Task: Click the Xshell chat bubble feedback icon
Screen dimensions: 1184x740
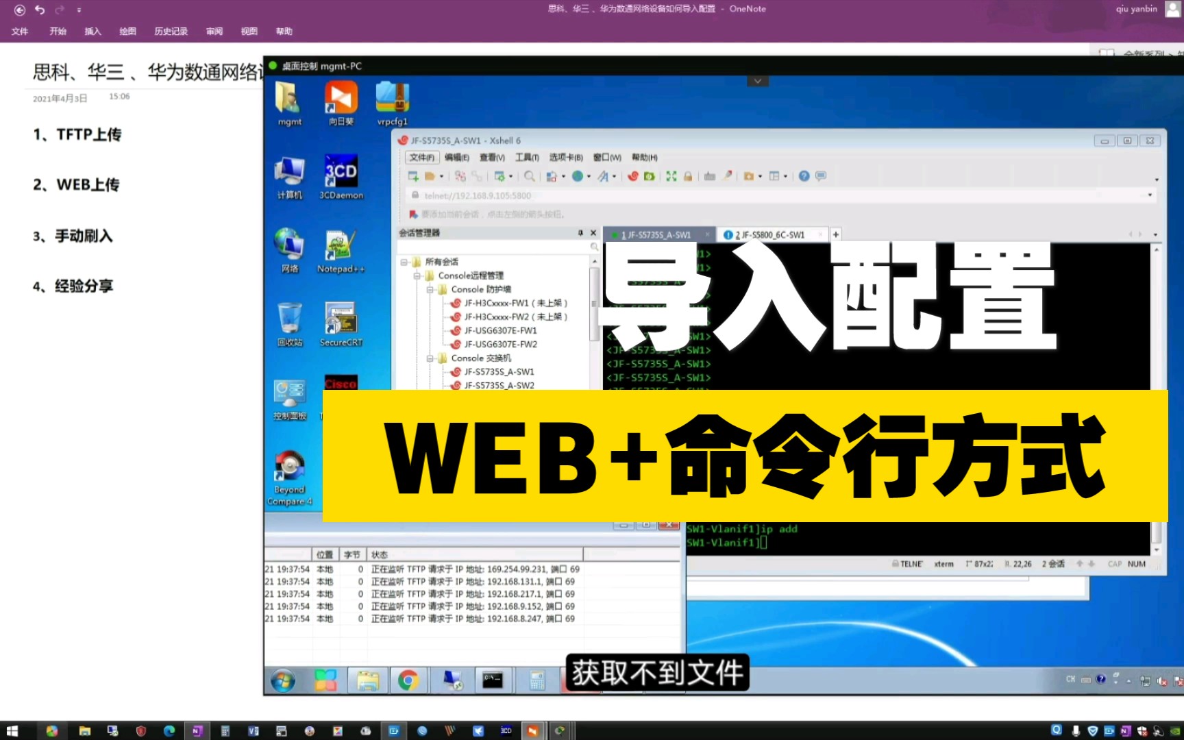Action: (821, 176)
